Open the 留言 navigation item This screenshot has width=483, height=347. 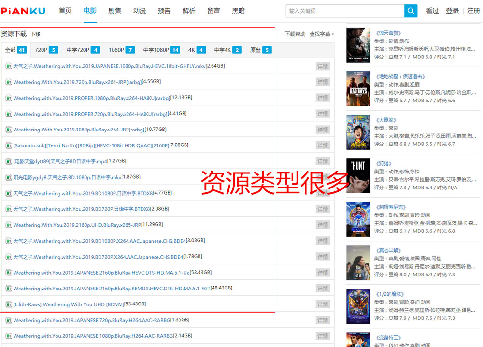tap(213, 11)
